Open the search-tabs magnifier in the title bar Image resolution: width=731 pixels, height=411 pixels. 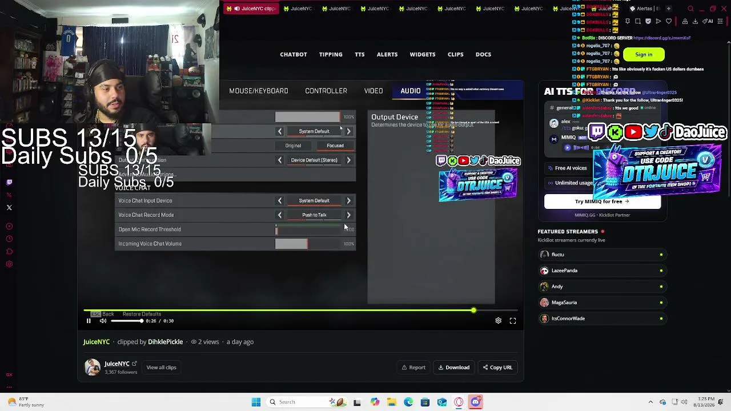click(x=690, y=9)
